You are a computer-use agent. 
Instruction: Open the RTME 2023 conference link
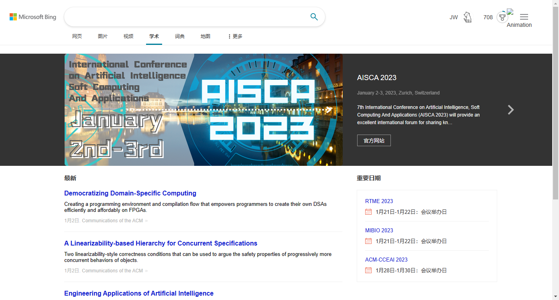point(379,201)
